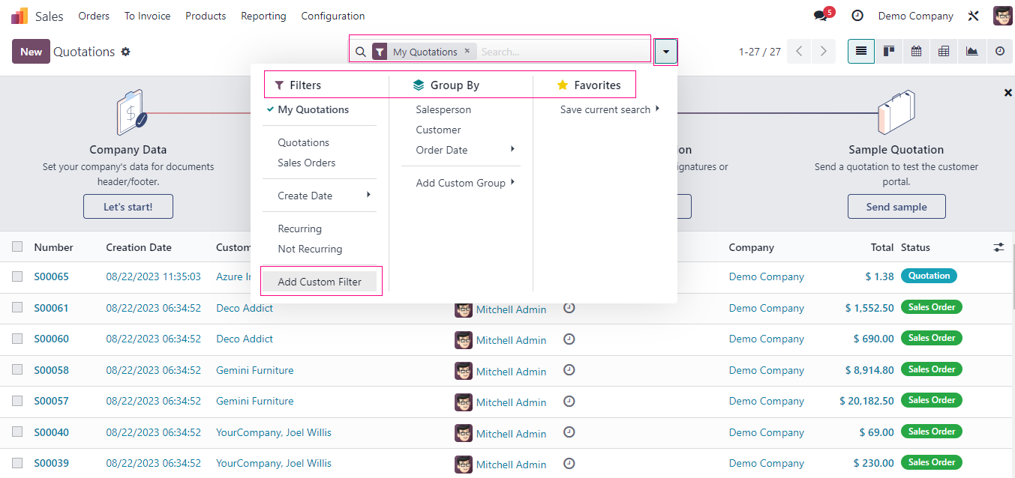Viewport: 1015px width, 478px height.
Task: Open the messages conversation icon
Action: [x=821, y=16]
